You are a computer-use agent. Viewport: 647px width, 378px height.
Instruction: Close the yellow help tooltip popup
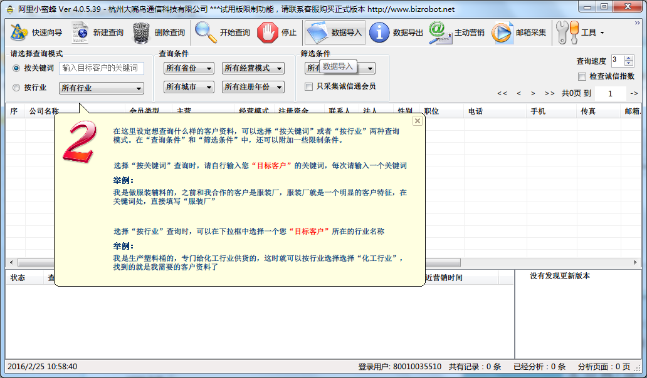[x=417, y=121]
